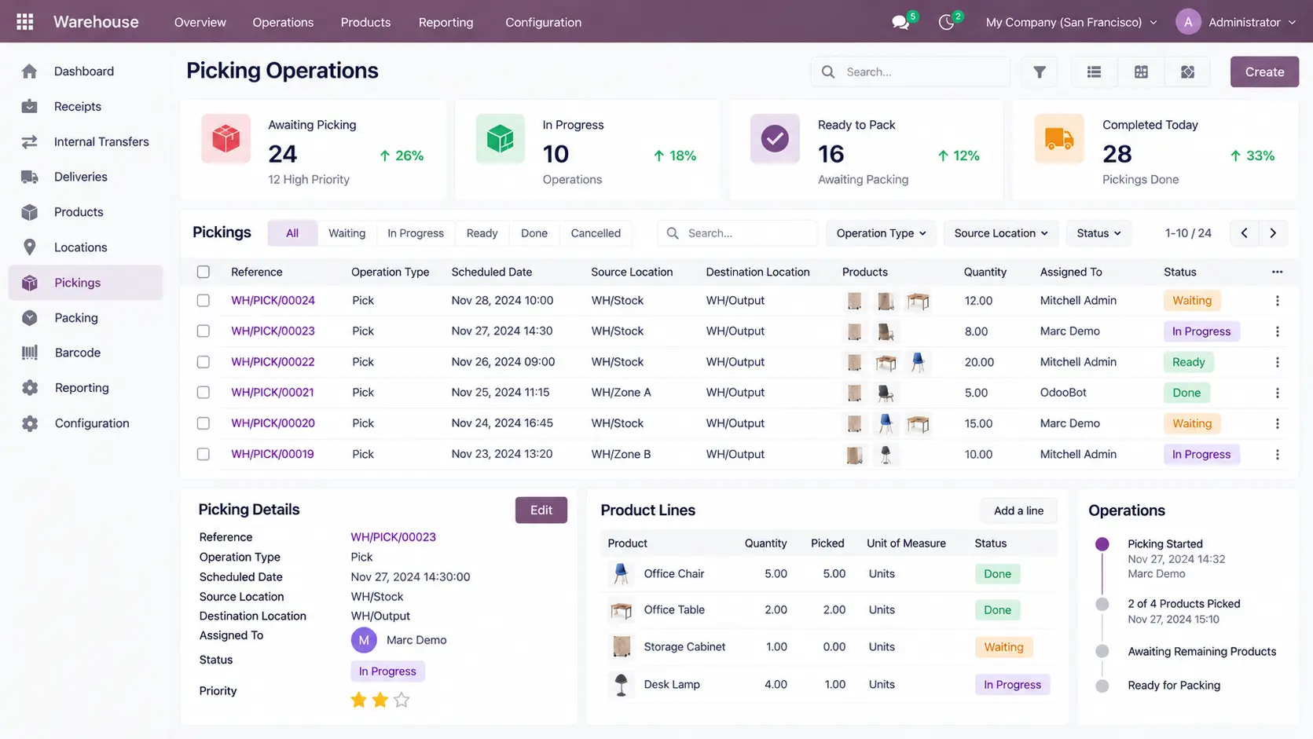This screenshot has width=1313, height=739.
Task: Open the table column options ellipsis
Action: [x=1277, y=272]
